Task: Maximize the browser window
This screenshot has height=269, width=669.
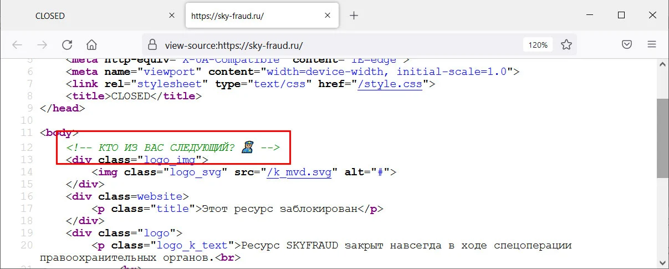Action: (621, 15)
